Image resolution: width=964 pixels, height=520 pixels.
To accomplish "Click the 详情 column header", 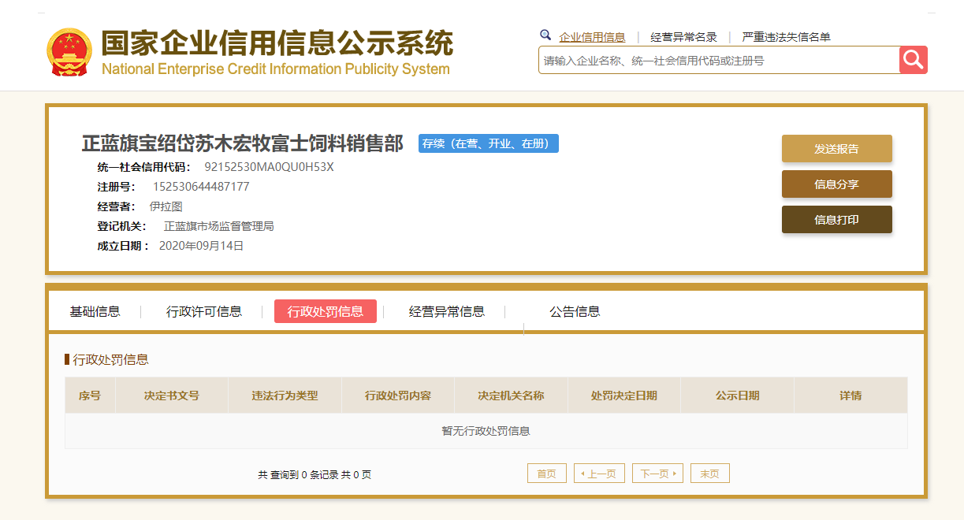I will [851, 396].
